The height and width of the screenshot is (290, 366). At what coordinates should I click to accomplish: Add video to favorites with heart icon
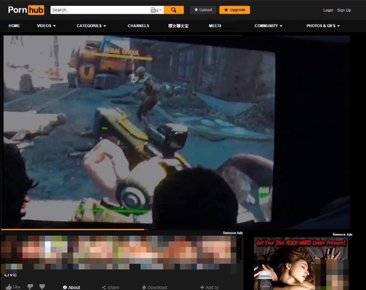click(42, 287)
